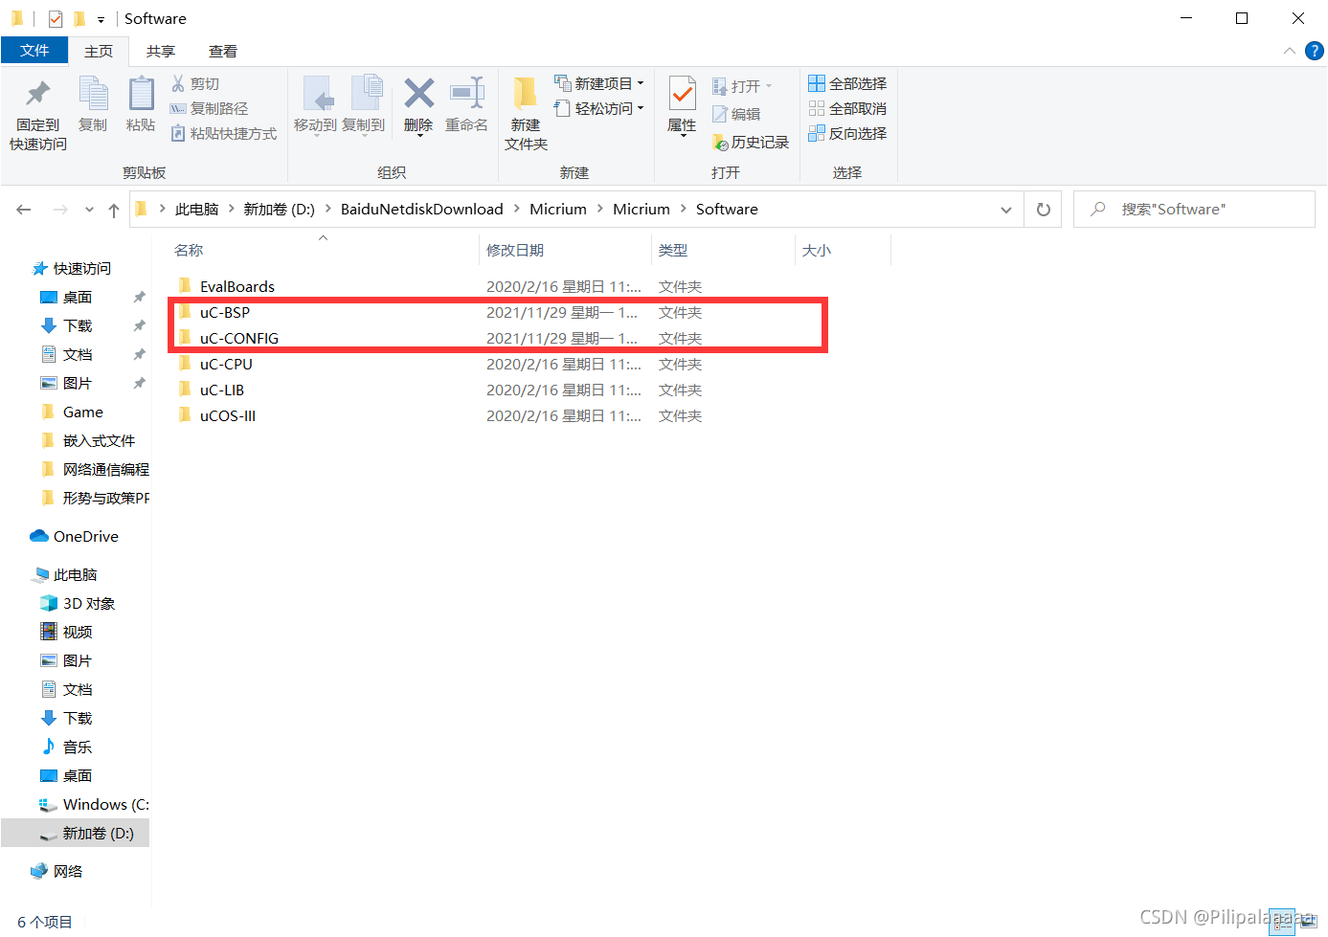Open OneDrive in navigation pane
Viewport: 1328px width, 937px height.
point(85,537)
